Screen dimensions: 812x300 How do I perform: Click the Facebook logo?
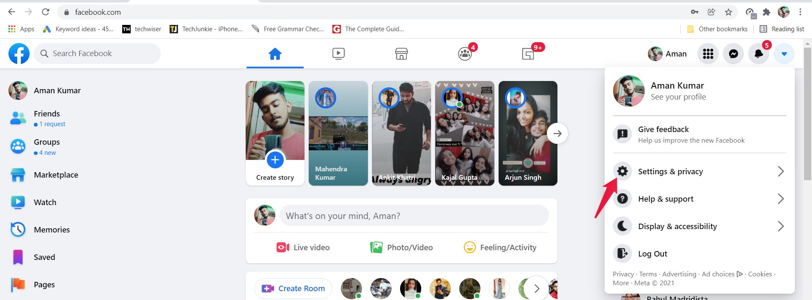click(19, 54)
